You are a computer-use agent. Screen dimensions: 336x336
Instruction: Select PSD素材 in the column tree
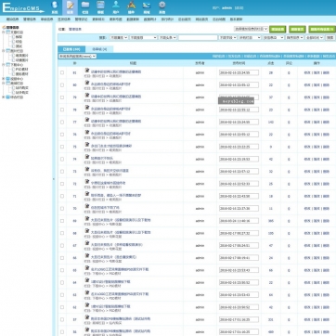(21, 70)
